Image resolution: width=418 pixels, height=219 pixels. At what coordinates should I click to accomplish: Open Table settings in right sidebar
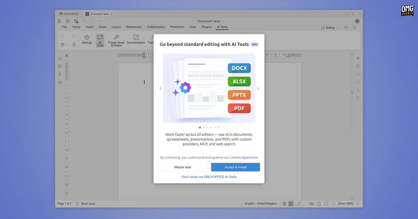pos(358,66)
